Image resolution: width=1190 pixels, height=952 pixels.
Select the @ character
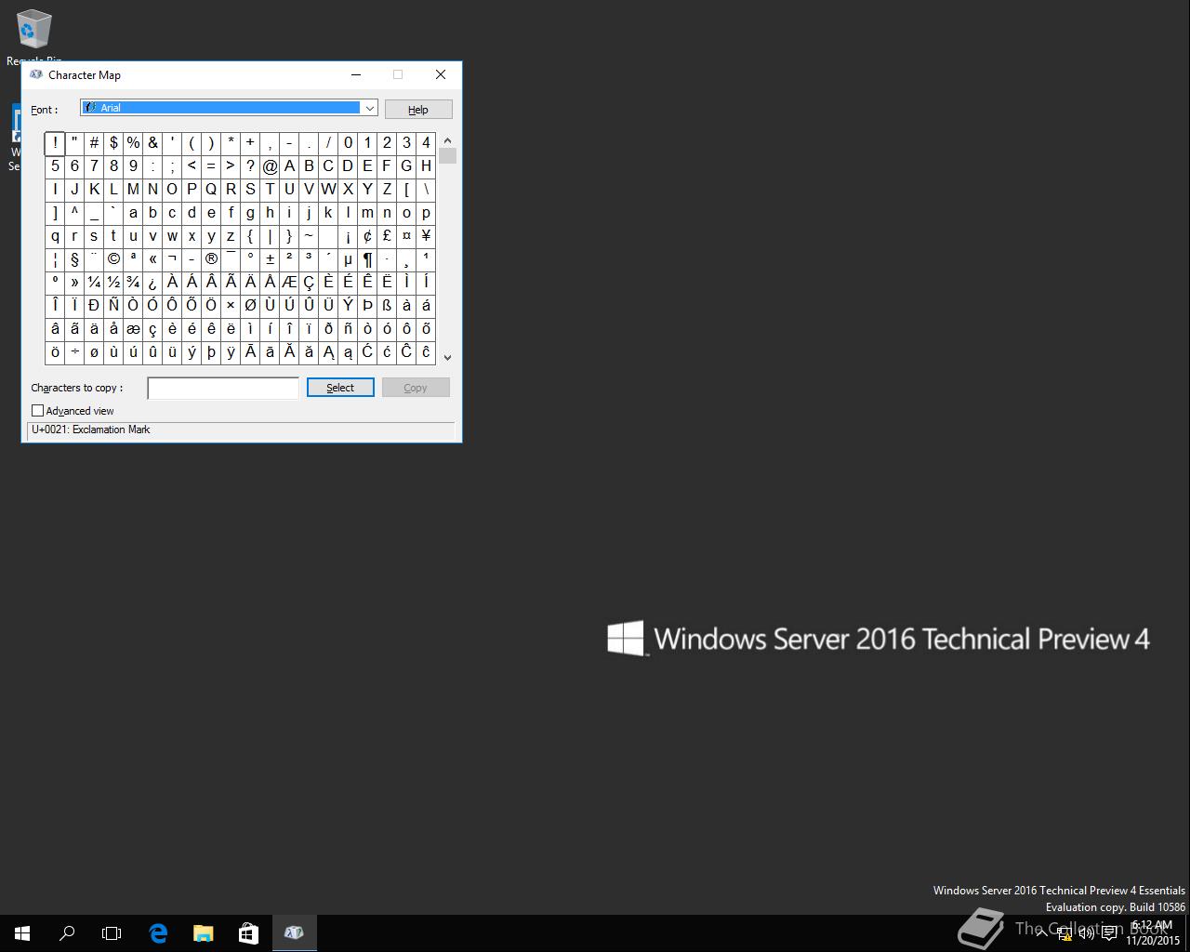[x=270, y=165]
